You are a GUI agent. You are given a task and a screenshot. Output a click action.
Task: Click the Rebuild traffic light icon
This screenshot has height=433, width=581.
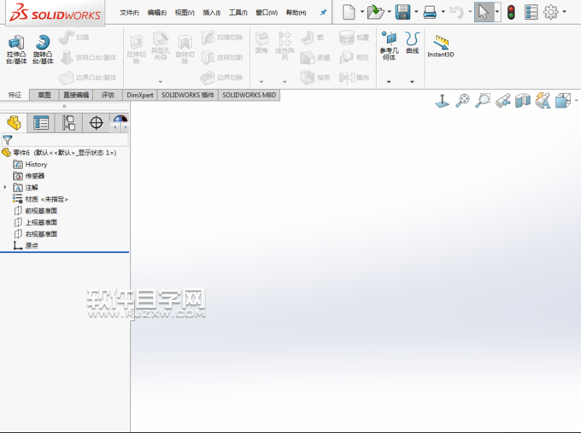point(511,12)
